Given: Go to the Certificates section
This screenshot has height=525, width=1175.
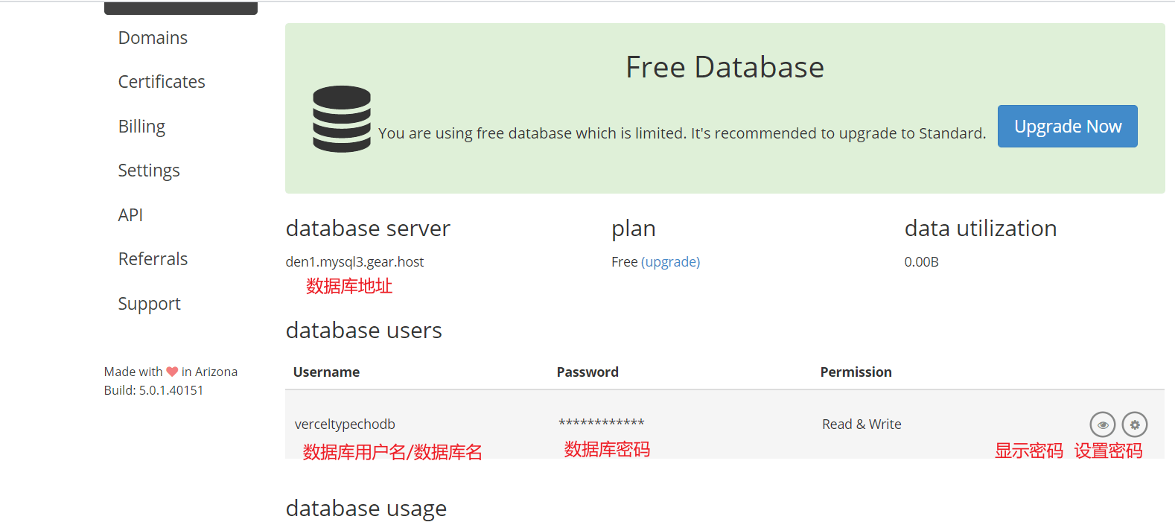Looking at the screenshot, I should pyautogui.click(x=162, y=82).
